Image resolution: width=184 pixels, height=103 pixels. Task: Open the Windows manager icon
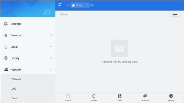pyautogui.click(x=145, y=96)
